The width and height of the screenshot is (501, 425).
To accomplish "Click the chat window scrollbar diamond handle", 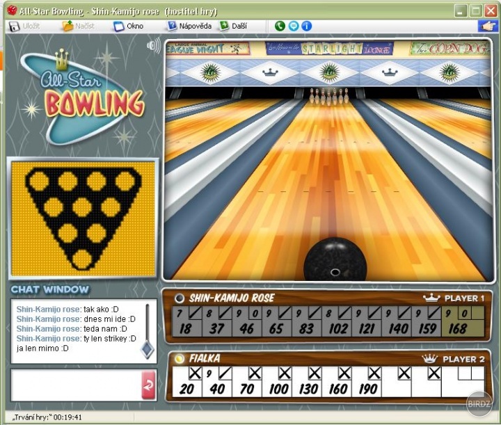I will point(148,350).
